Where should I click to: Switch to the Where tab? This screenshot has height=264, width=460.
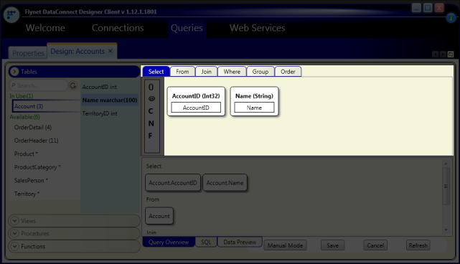pos(232,72)
